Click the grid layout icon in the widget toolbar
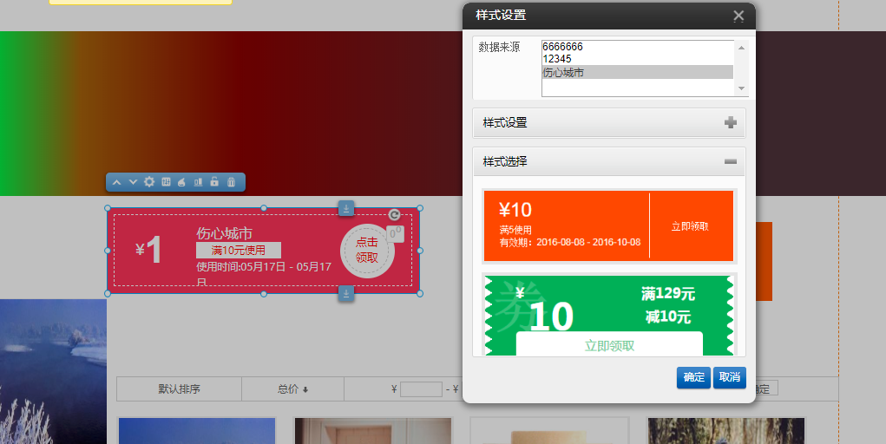This screenshot has width=886, height=444. pos(166,182)
